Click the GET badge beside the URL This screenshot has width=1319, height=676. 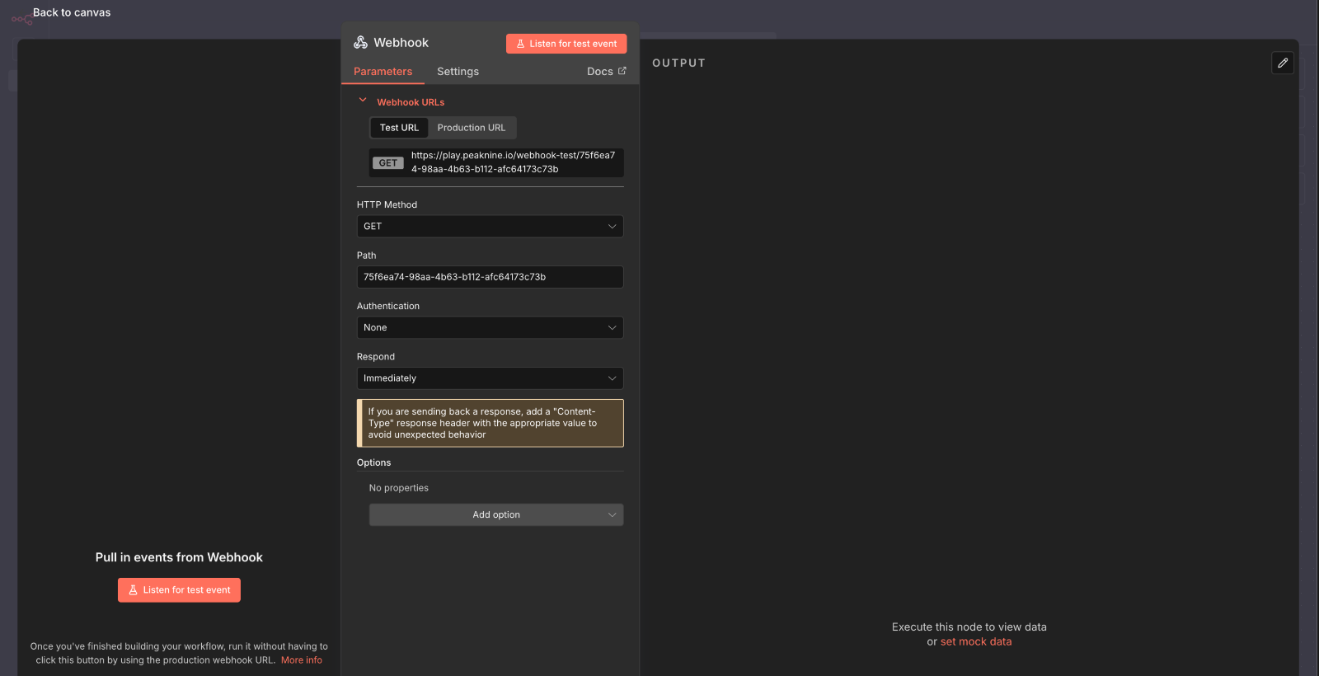(x=388, y=163)
